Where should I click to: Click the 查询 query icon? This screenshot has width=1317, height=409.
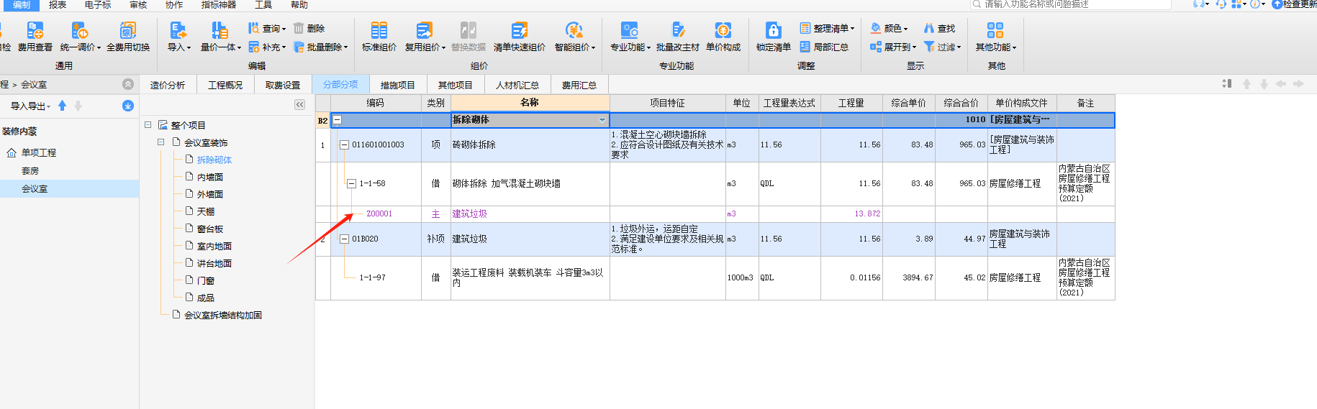(x=253, y=28)
